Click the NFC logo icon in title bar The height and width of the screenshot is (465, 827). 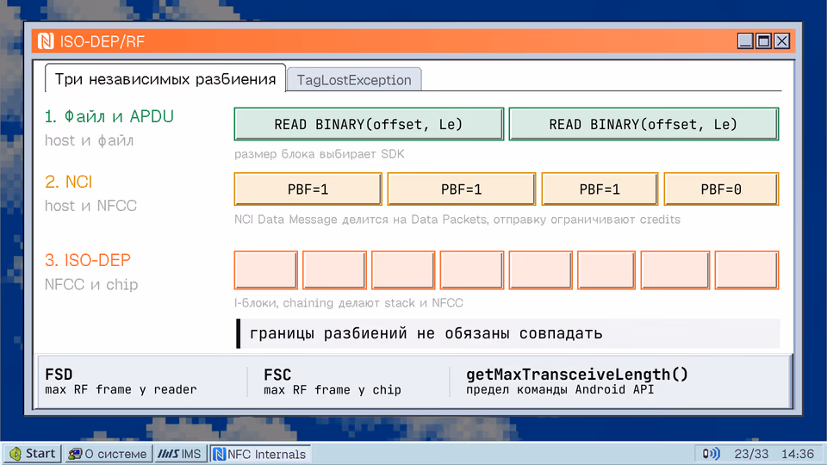[46, 41]
